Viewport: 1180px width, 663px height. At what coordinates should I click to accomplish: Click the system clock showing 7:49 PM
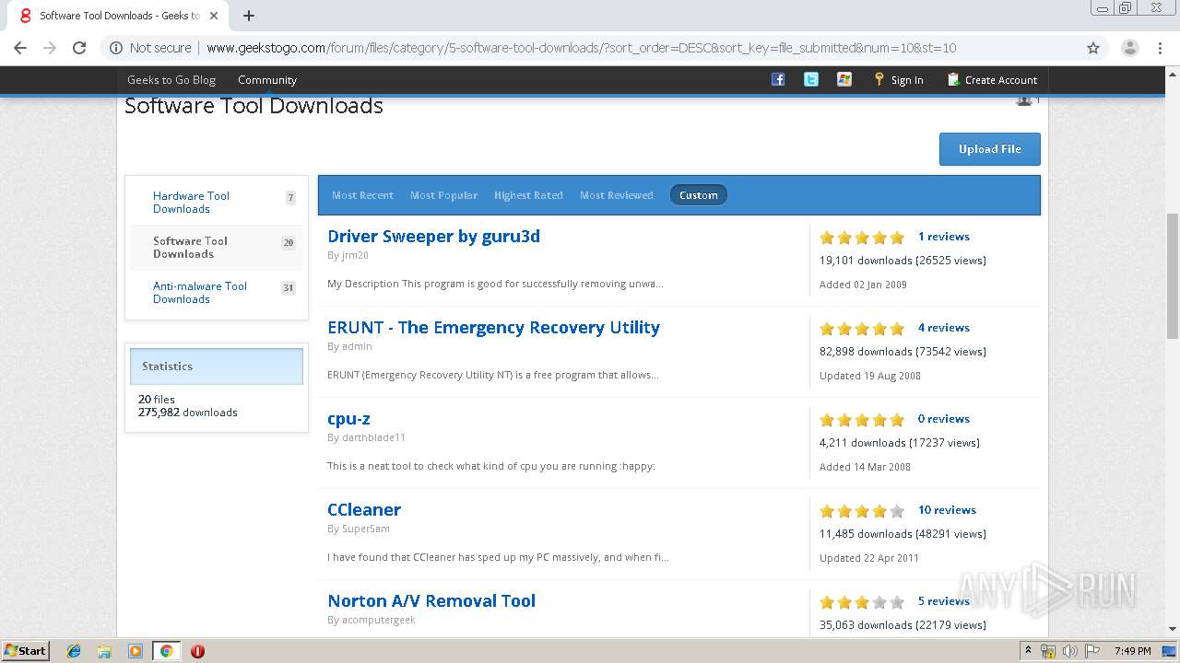click(x=1133, y=651)
